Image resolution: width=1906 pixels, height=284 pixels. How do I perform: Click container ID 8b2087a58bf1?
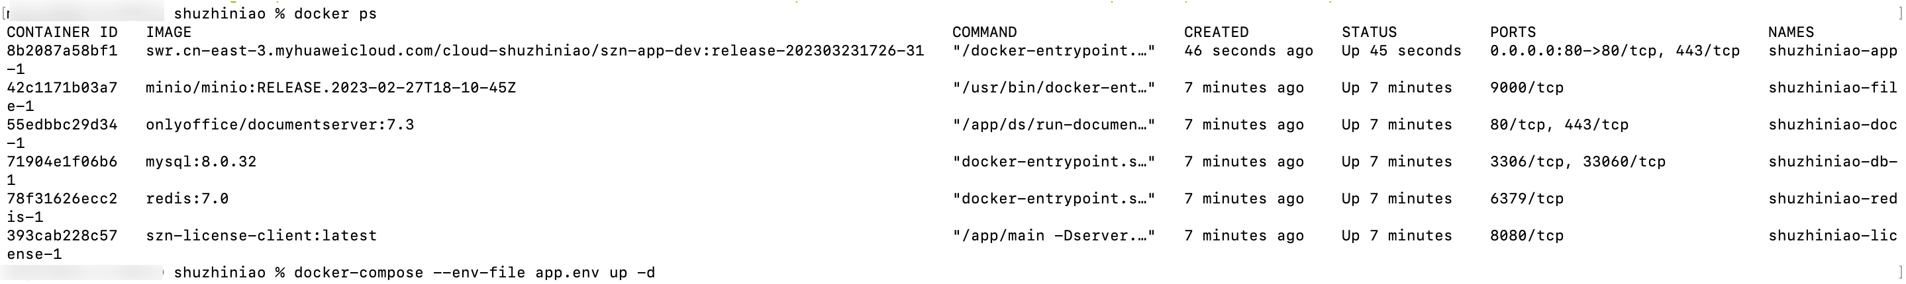point(62,51)
